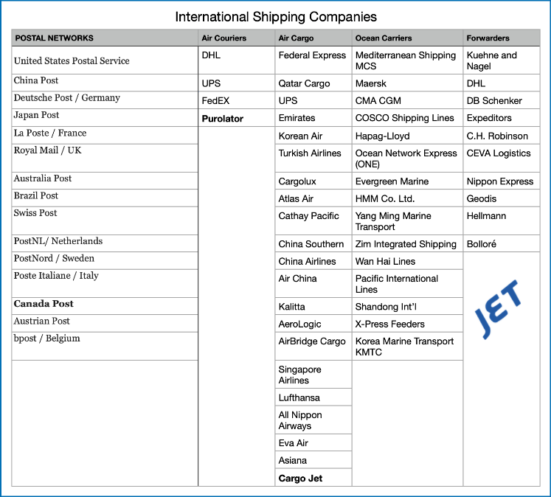The width and height of the screenshot is (551, 497).
Task: Click the Air Cargo column header
Action: click(x=296, y=38)
